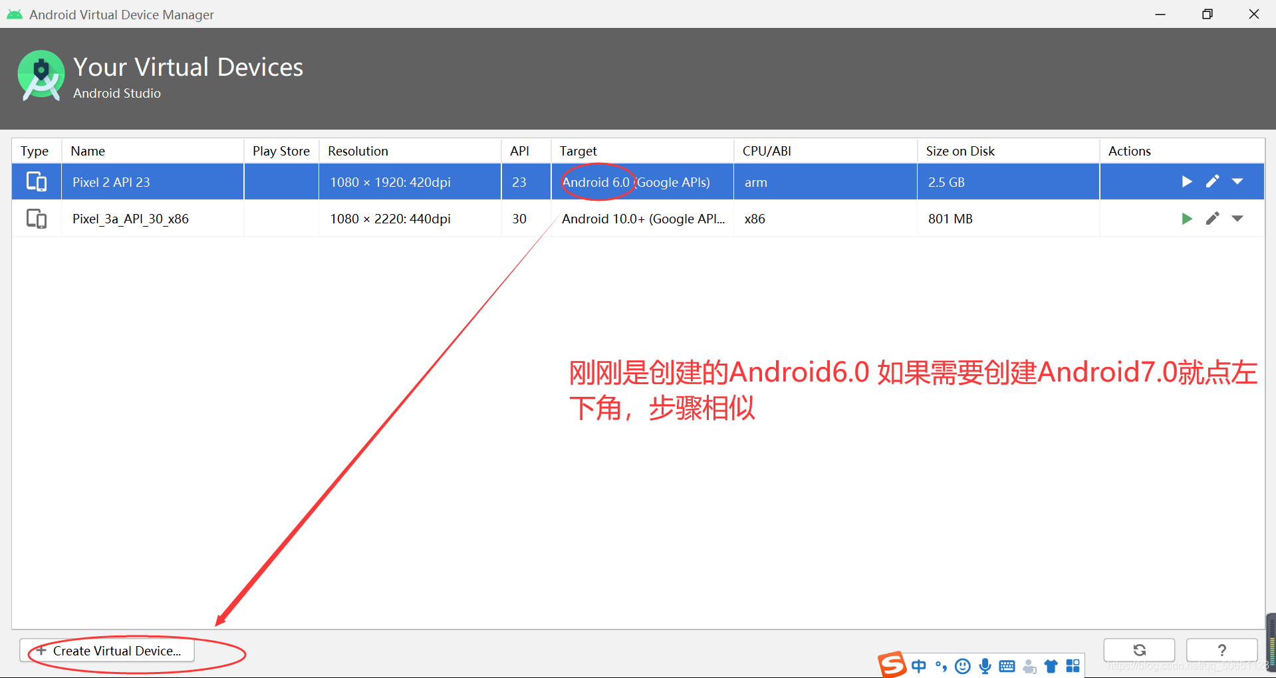Click the API 30 cell
This screenshot has height=678, width=1276.
point(526,219)
